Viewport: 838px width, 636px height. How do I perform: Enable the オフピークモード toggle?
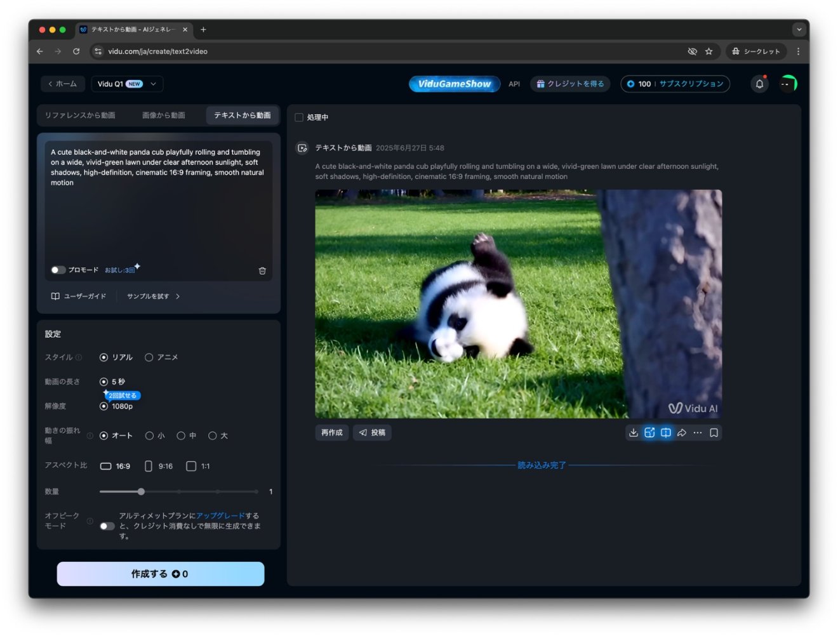107,526
